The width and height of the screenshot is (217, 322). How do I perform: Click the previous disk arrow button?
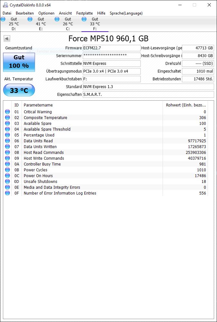point(7,39)
